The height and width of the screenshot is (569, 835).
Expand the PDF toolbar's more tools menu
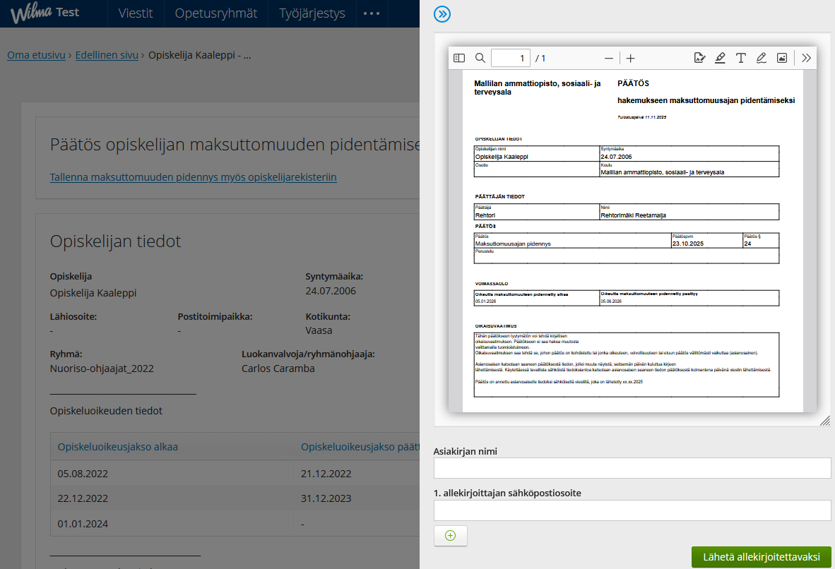click(x=806, y=58)
